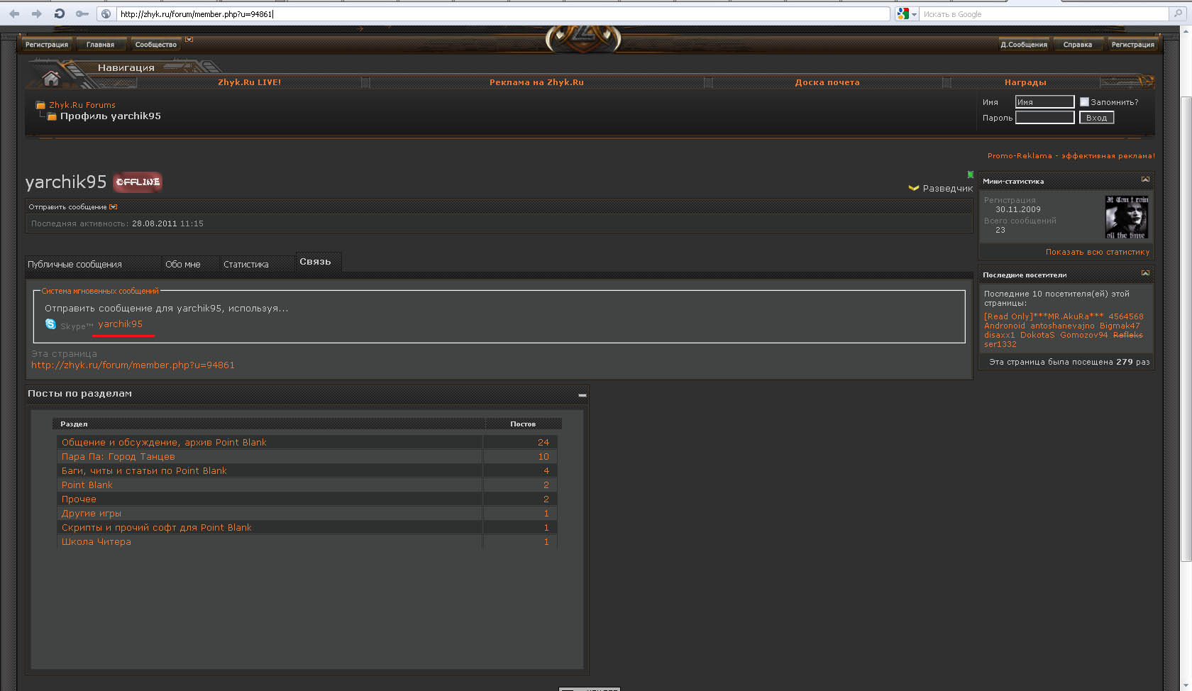
Task: Click the Zhyk.Ru Forums folder icon
Action: 40,105
